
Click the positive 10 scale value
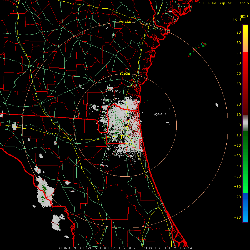point(239,115)
